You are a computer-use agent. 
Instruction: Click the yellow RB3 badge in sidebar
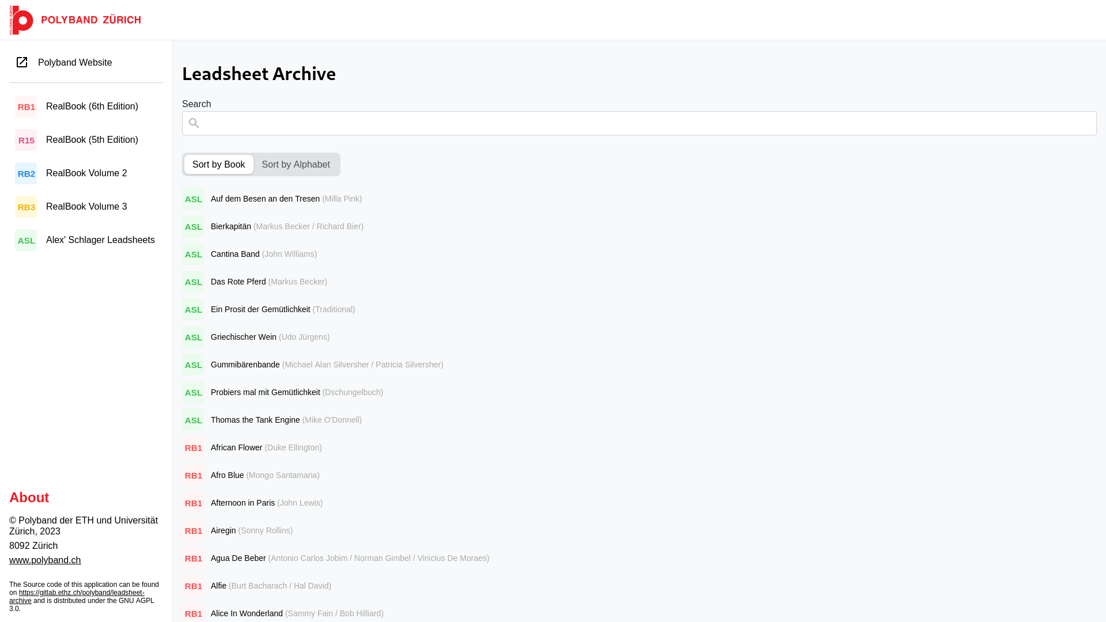[26, 207]
